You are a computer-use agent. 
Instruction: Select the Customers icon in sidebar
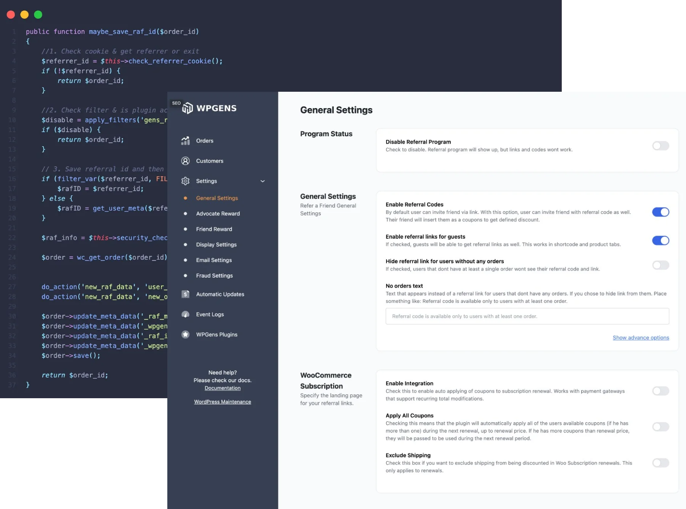(186, 161)
